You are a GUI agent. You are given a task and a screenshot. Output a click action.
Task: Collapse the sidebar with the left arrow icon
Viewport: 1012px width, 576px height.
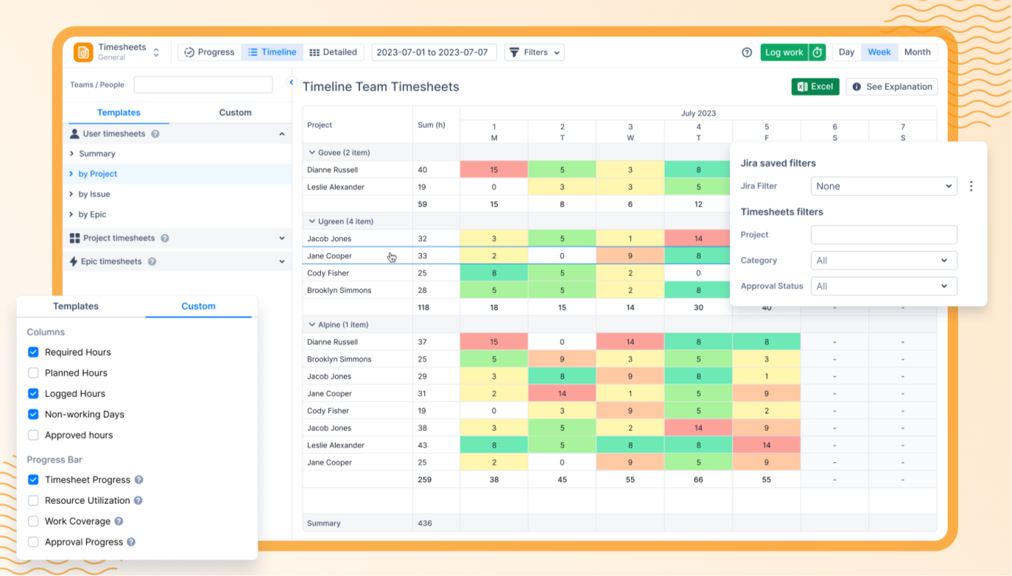click(291, 82)
